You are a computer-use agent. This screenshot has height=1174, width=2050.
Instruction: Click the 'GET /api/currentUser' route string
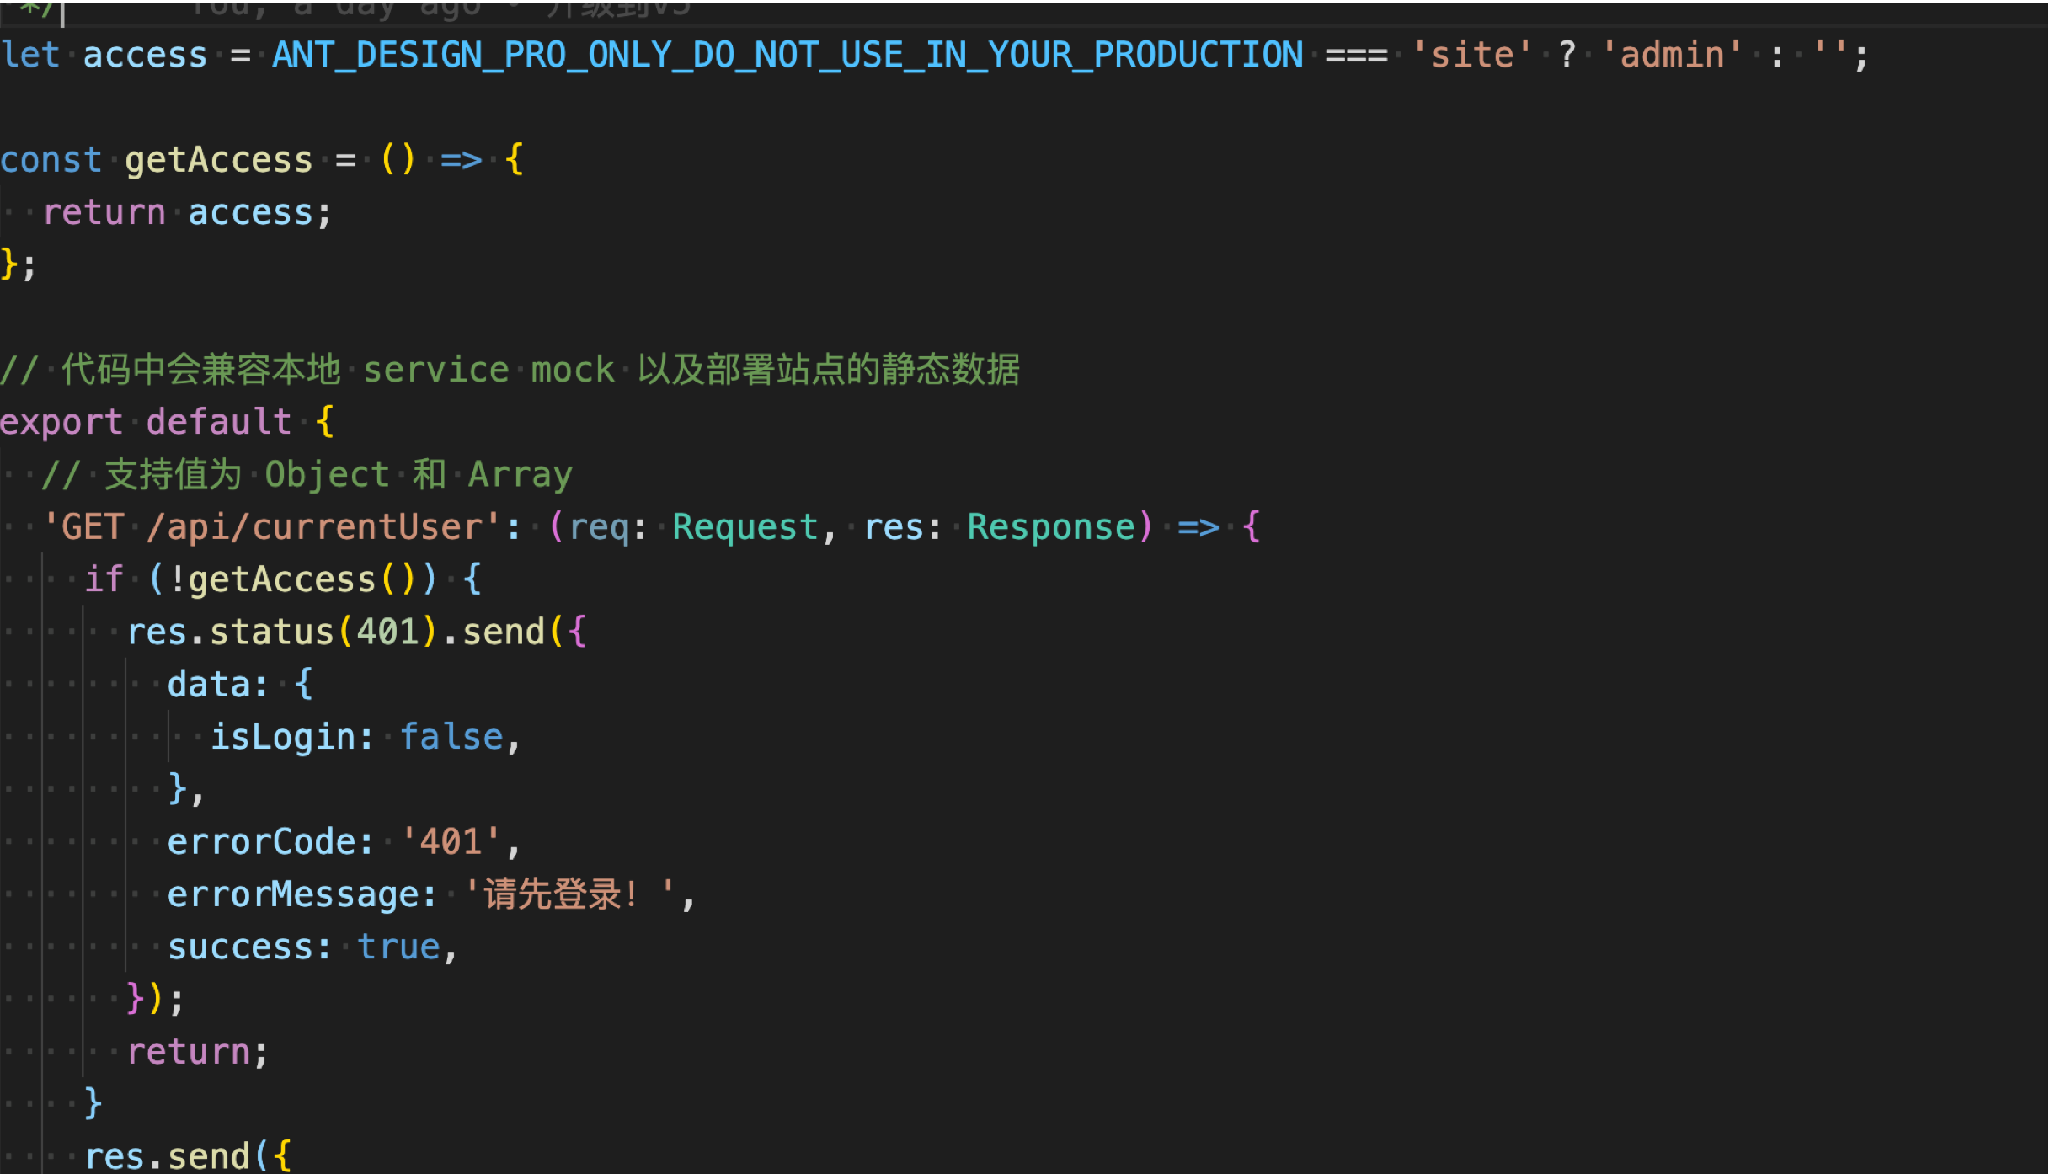pyautogui.click(x=272, y=527)
